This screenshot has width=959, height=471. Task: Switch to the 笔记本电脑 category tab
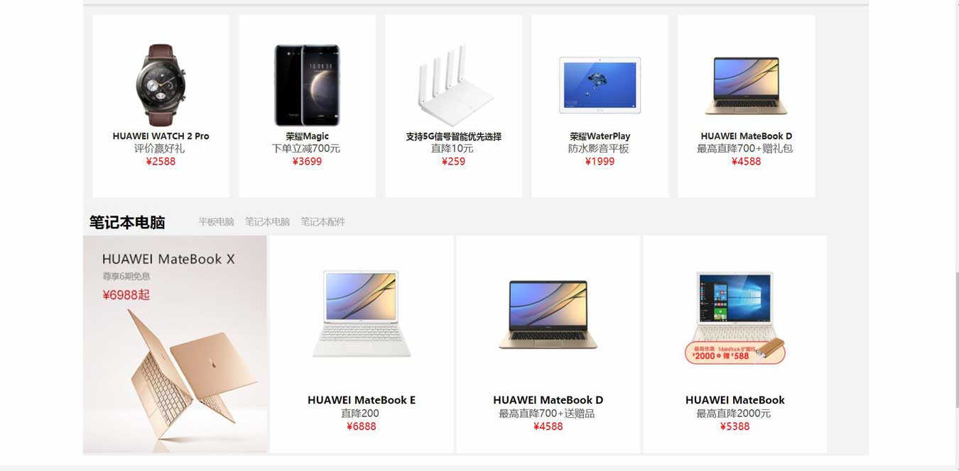click(x=267, y=221)
